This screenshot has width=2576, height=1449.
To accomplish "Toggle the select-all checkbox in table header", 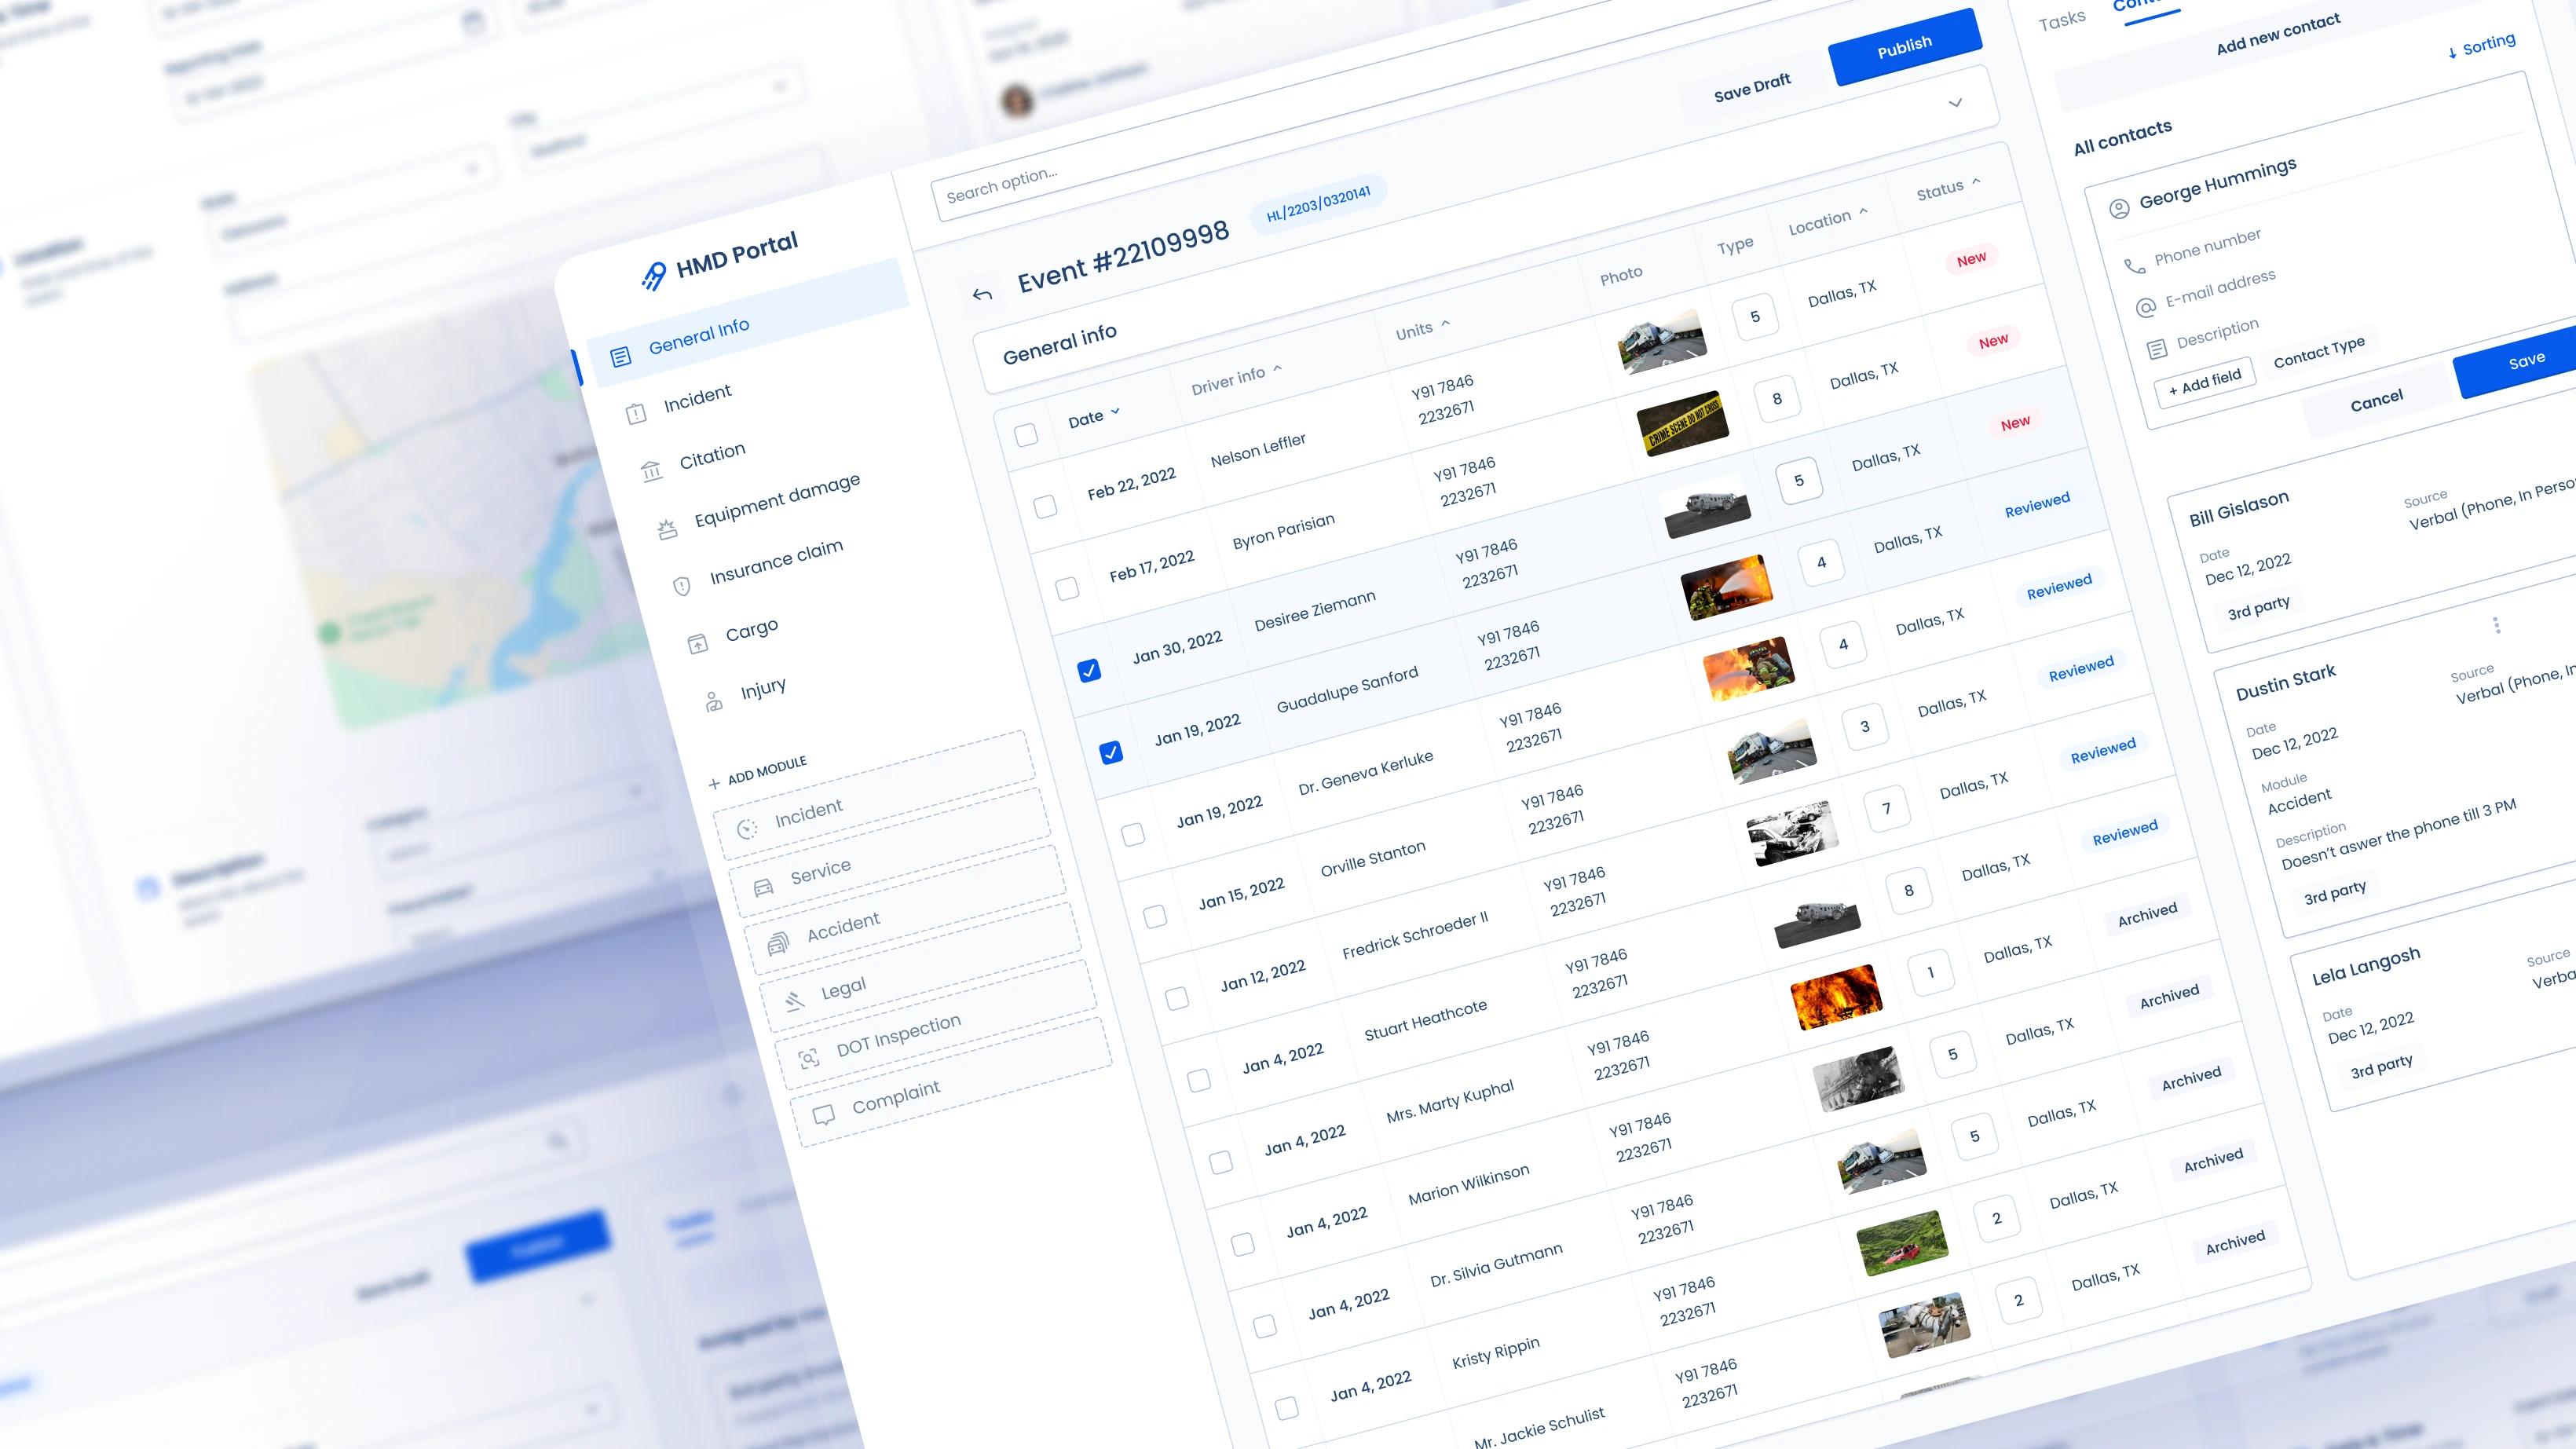I will tap(1026, 434).
